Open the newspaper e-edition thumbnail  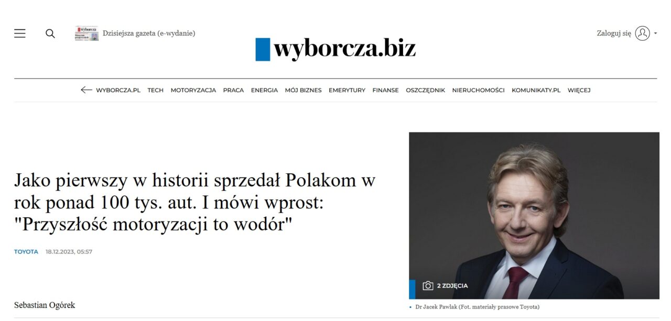[x=86, y=34]
